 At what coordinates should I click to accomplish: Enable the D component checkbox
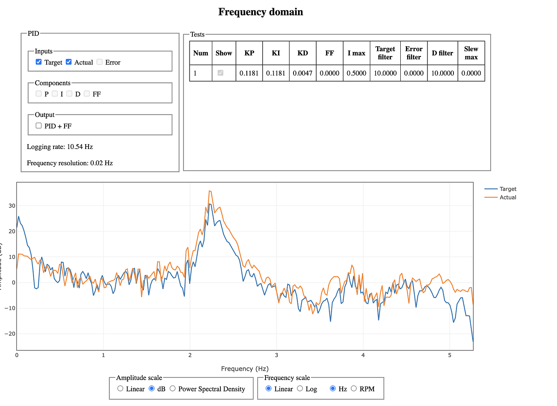tap(71, 93)
